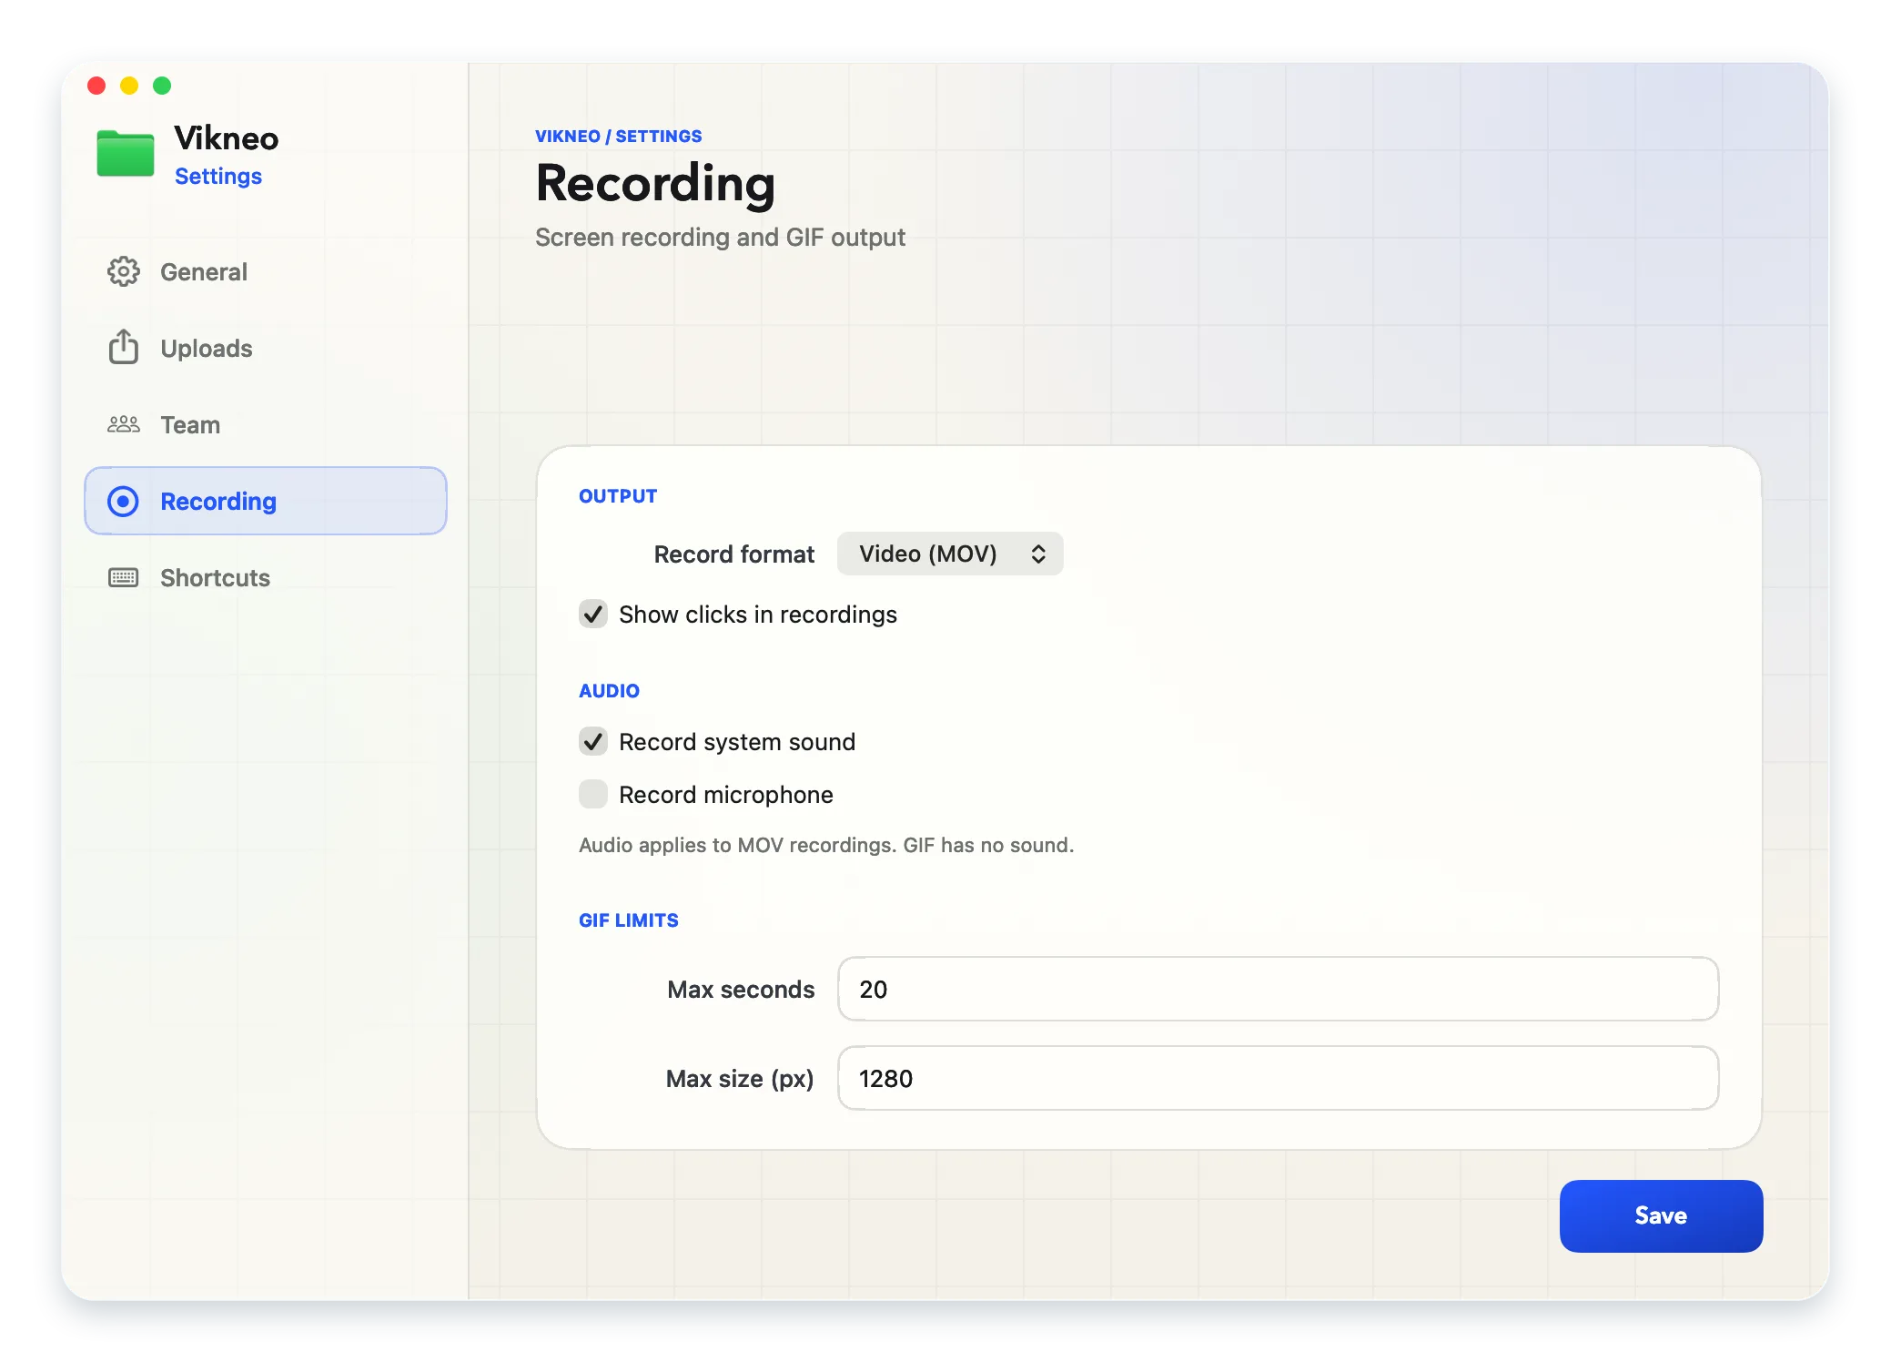1891x1362 pixels.
Task: Save recording settings
Action: click(x=1661, y=1215)
